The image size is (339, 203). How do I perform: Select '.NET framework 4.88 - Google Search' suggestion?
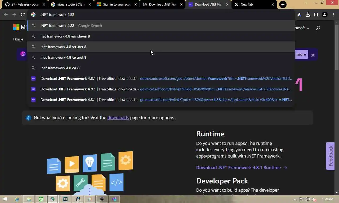pos(161,26)
